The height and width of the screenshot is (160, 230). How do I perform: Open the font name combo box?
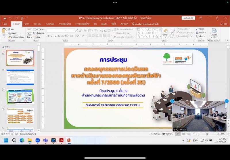[57, 31]
